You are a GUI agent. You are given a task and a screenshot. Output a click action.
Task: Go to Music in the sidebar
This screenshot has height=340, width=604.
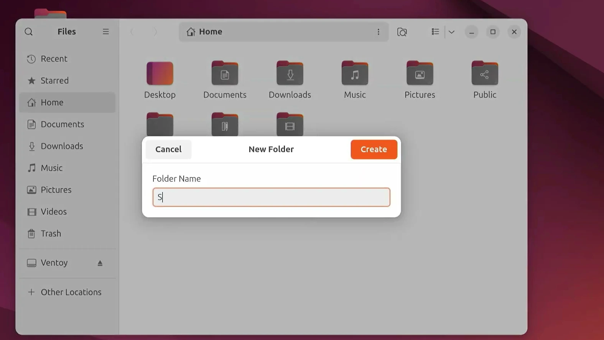pyautogui.click(x=67, y=168)
